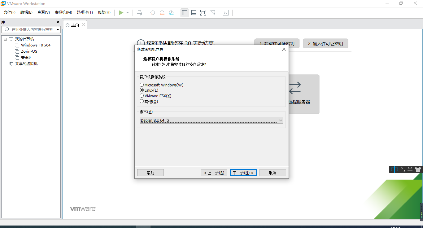
Task: Click the IME punctuation mode icon
Action: click(403, 169)
